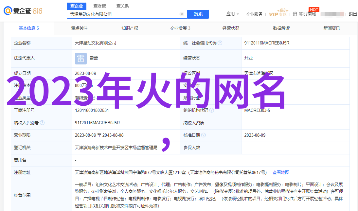358x211 pixels.
Task: Click the blue 搜索 button
Action: [198, 14]
